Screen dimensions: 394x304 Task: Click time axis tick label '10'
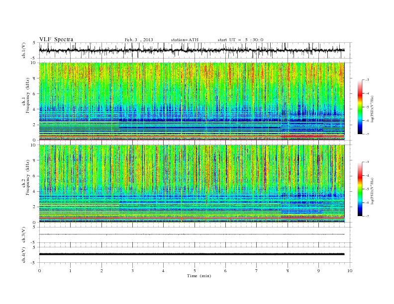[x=350, y=271]
